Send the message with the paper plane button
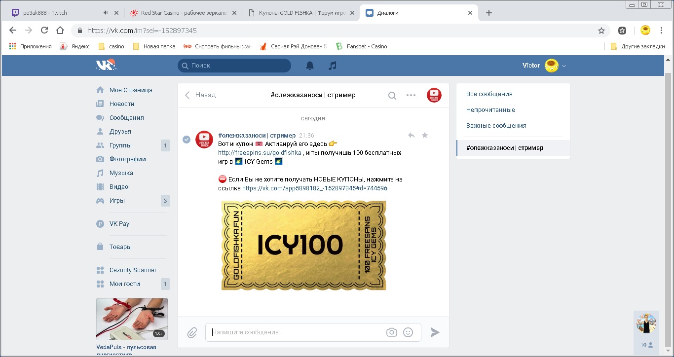The image size is (674, 357). (435, 332)
